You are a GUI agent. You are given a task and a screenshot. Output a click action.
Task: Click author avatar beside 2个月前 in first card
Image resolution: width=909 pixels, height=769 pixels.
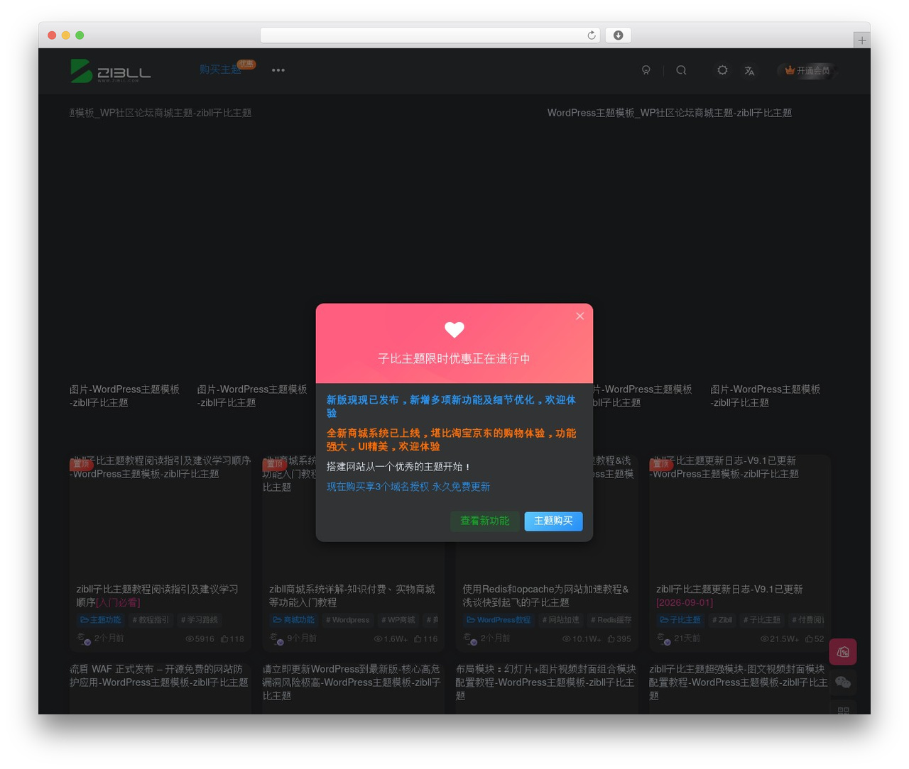tap(84, 638)
